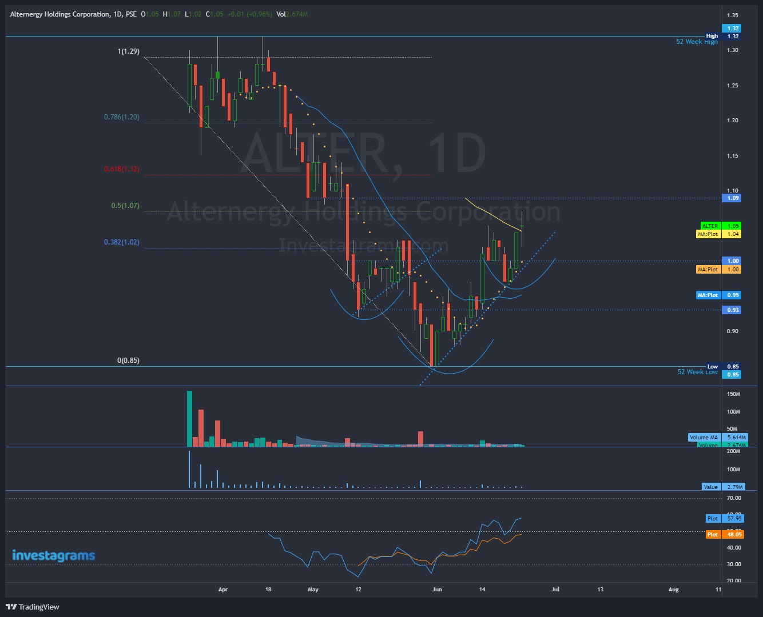Select the orange Plot 48.05 oscillator swatch
This screenshot has height=617, width=763.
point(713,534)
